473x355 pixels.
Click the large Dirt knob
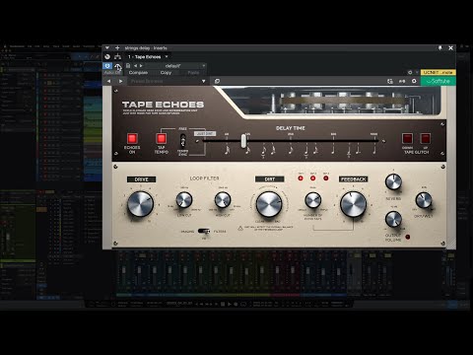269,204
